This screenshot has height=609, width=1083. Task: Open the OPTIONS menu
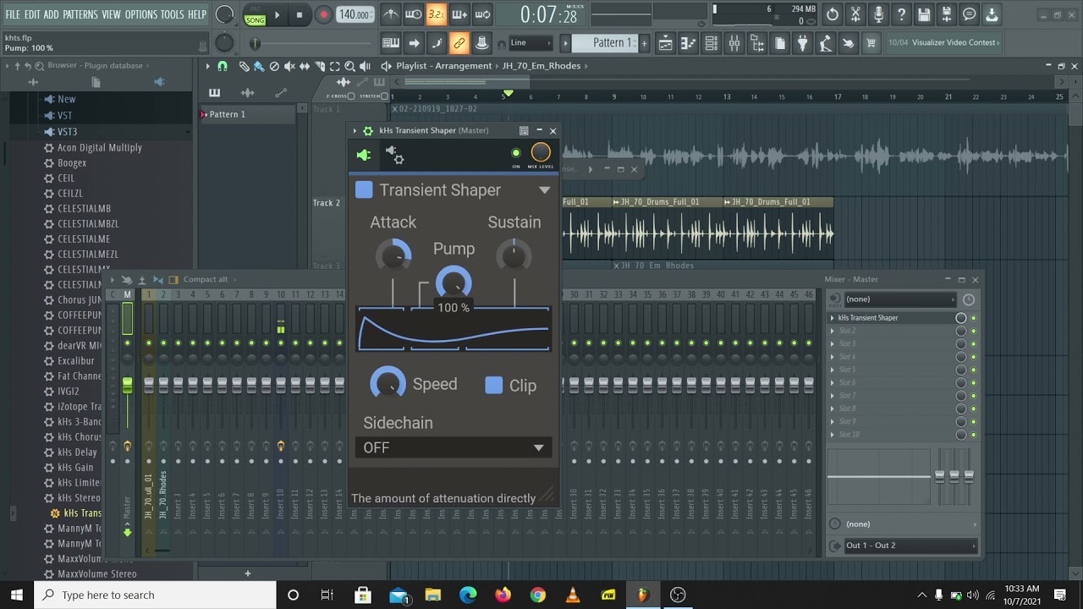point(141,14)
